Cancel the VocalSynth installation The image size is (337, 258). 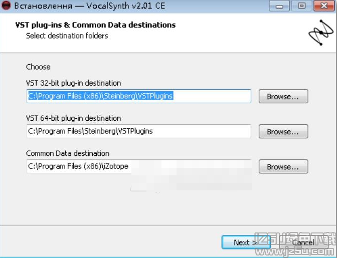(x=303, y=242)
